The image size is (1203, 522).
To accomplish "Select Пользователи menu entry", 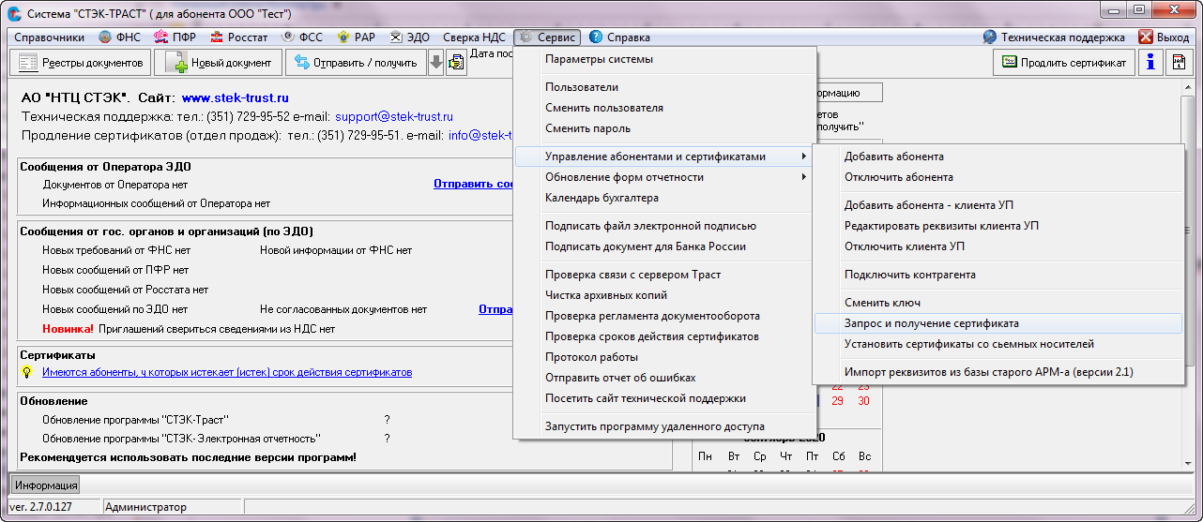I will (665, 87).
